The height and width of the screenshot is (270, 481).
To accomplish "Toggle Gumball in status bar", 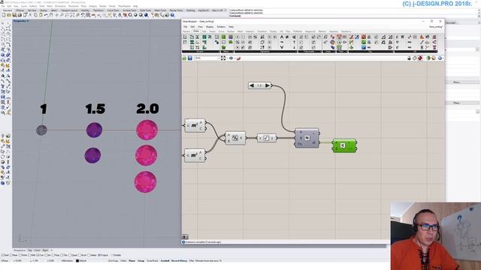I will (x=165, y=261).
